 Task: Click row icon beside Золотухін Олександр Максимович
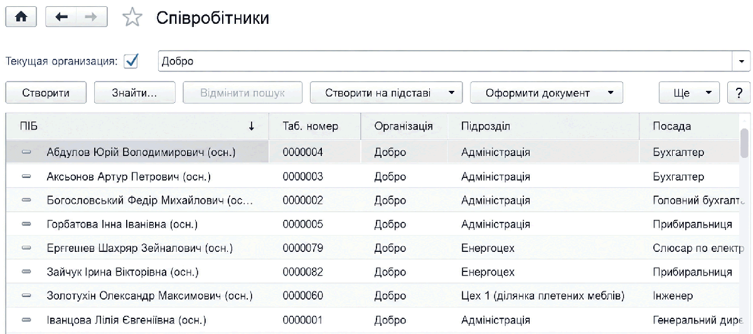pyautogui.click(x=26, y=296)
